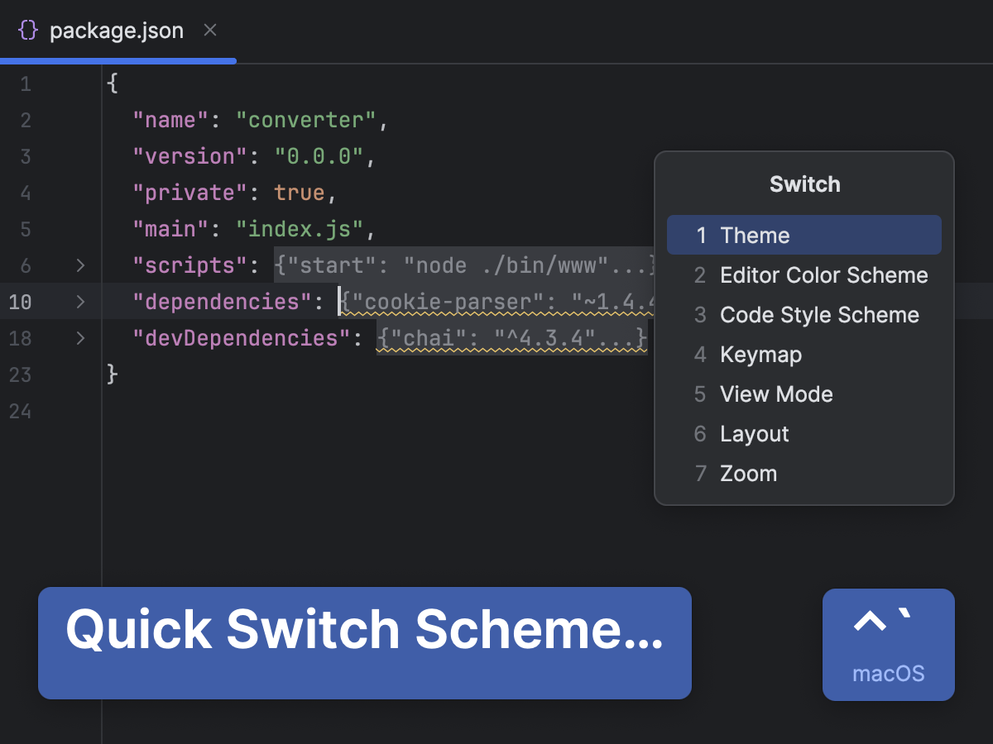Choose Editor Color Scheme from the Switch list
The width and height of the screenshot is (993, 744).
(823, 274)
